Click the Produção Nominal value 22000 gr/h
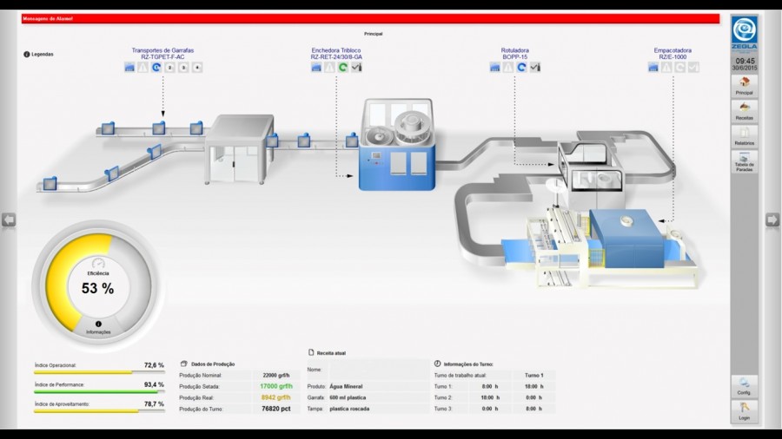The height and width of the screenshot is (439, 782). (x=276, y=376)
